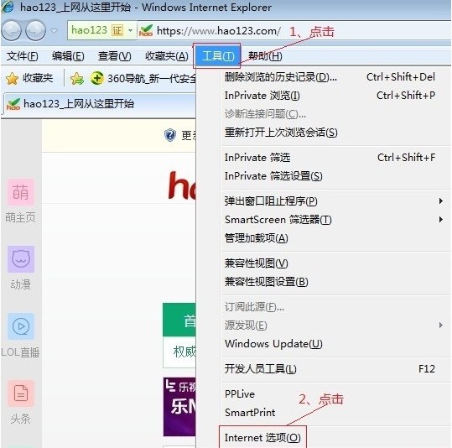
Task: Click the browser Forward arrow button
Action: click(35, 30)
